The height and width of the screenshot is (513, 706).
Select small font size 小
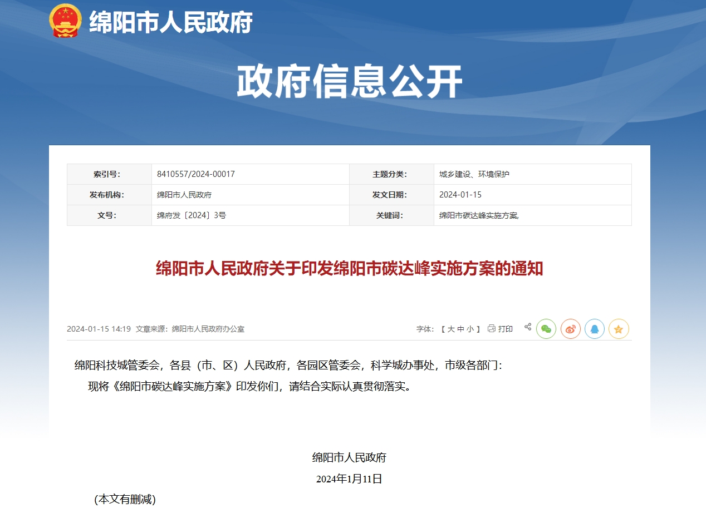pos(470,328)
